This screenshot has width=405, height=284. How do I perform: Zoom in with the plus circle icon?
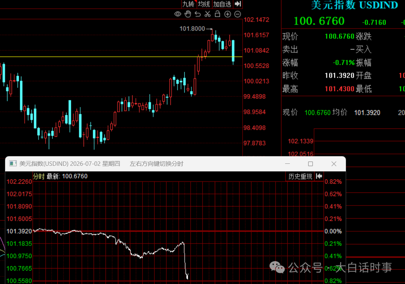click(x=228, y=14)
